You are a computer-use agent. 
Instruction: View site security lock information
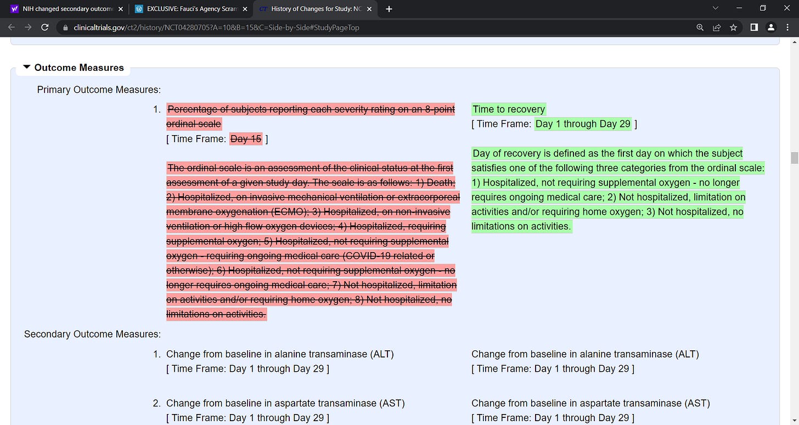[x=65, y=27]
